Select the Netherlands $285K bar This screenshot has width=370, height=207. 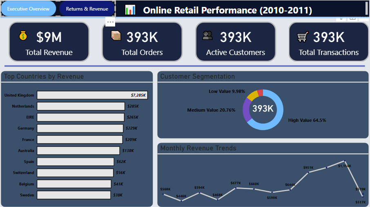point(81,106)
